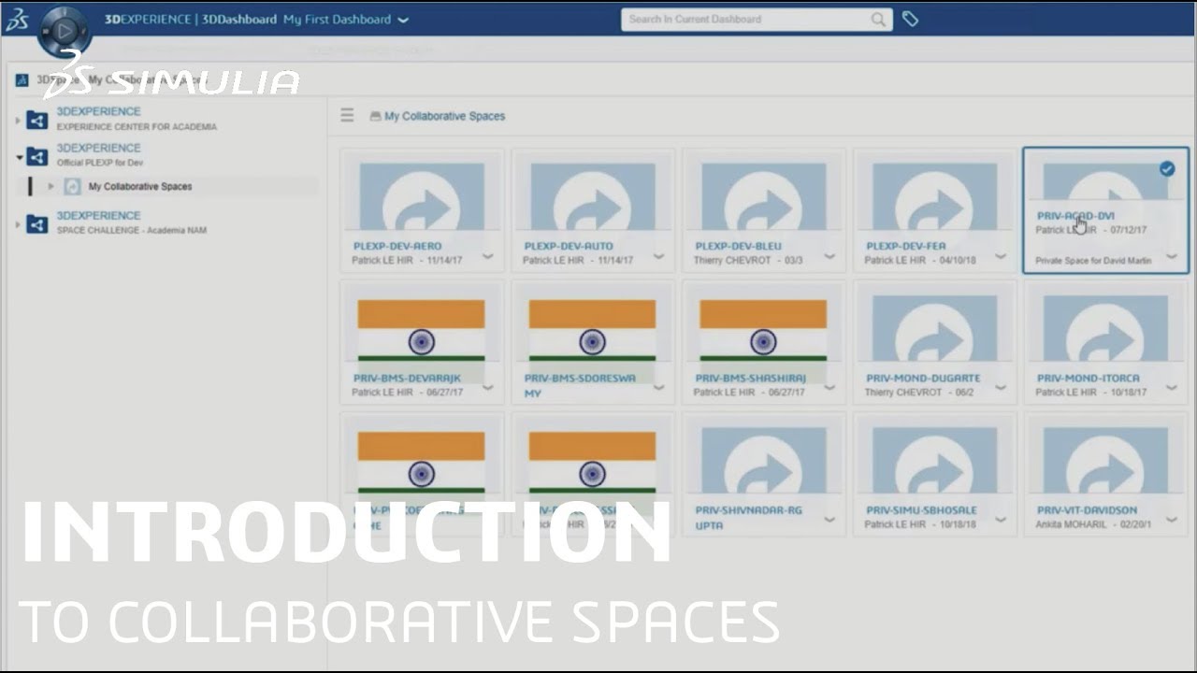Click PLEXP-DEV-BLEU arrow thumbnail
Image resolution: width=1197 pixels, height=673 pixels.
pyautogui.click(x=764, y=197)
